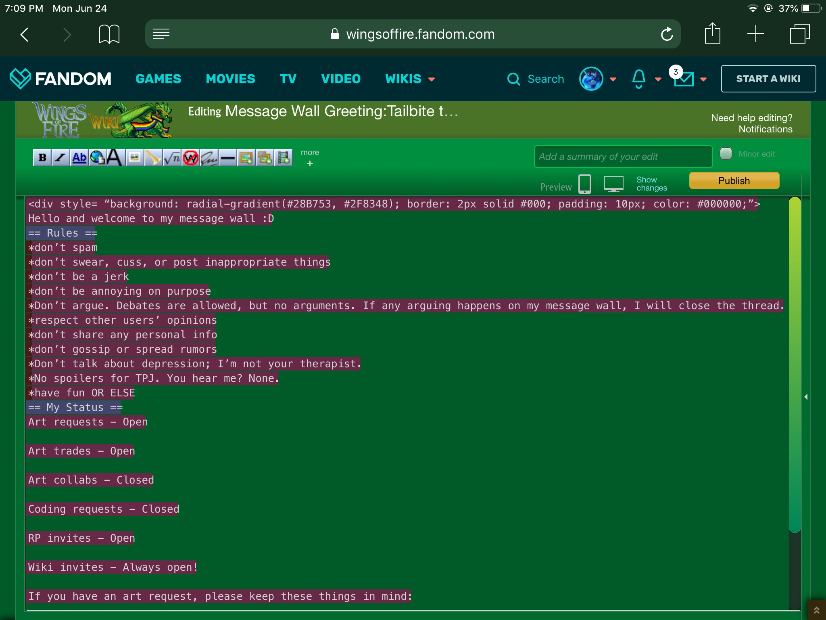
Task: Add video with filmstrip icon
Action: click(x=284, y=157)
